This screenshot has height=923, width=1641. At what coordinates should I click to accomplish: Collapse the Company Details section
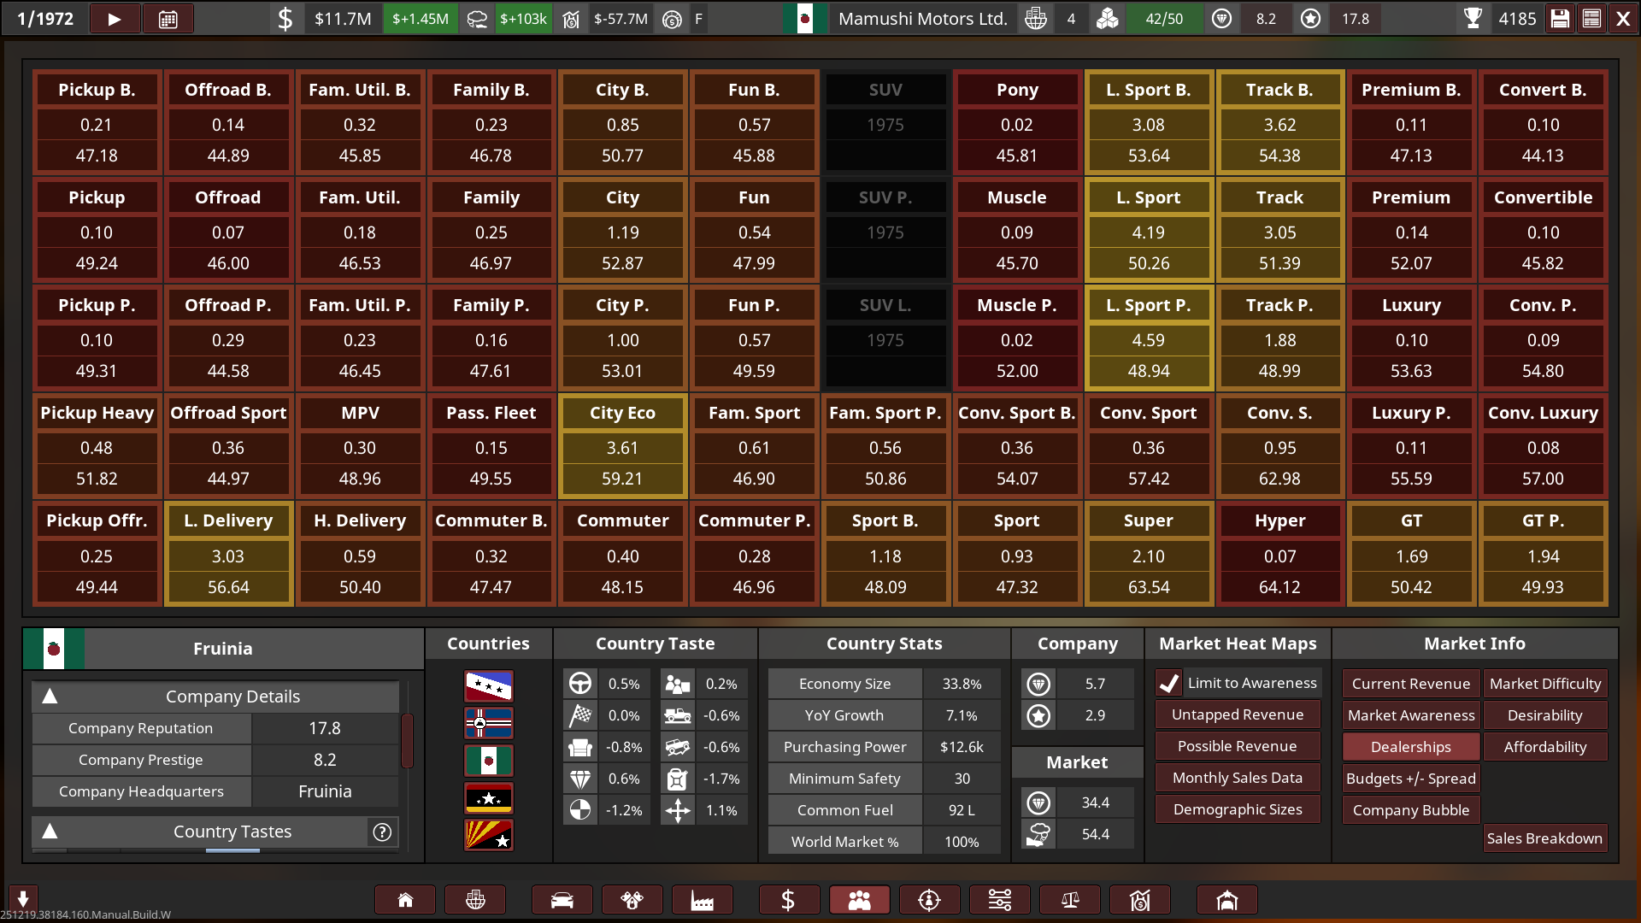[50, 697]
